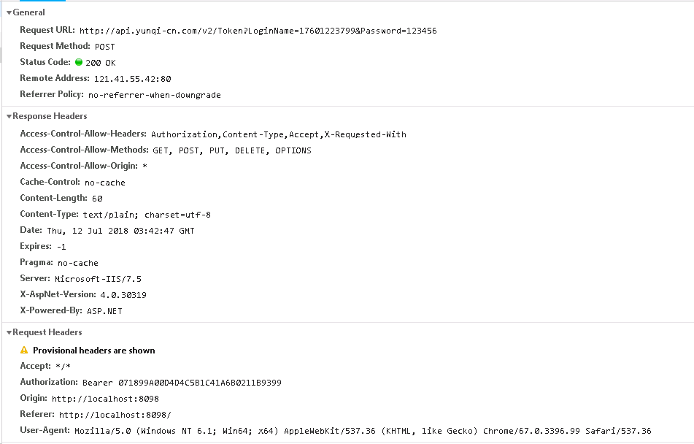The height and width of the screenshot is (444, 694).
Task: Select the User-Agent string value
Action: (x=363, y=431)
